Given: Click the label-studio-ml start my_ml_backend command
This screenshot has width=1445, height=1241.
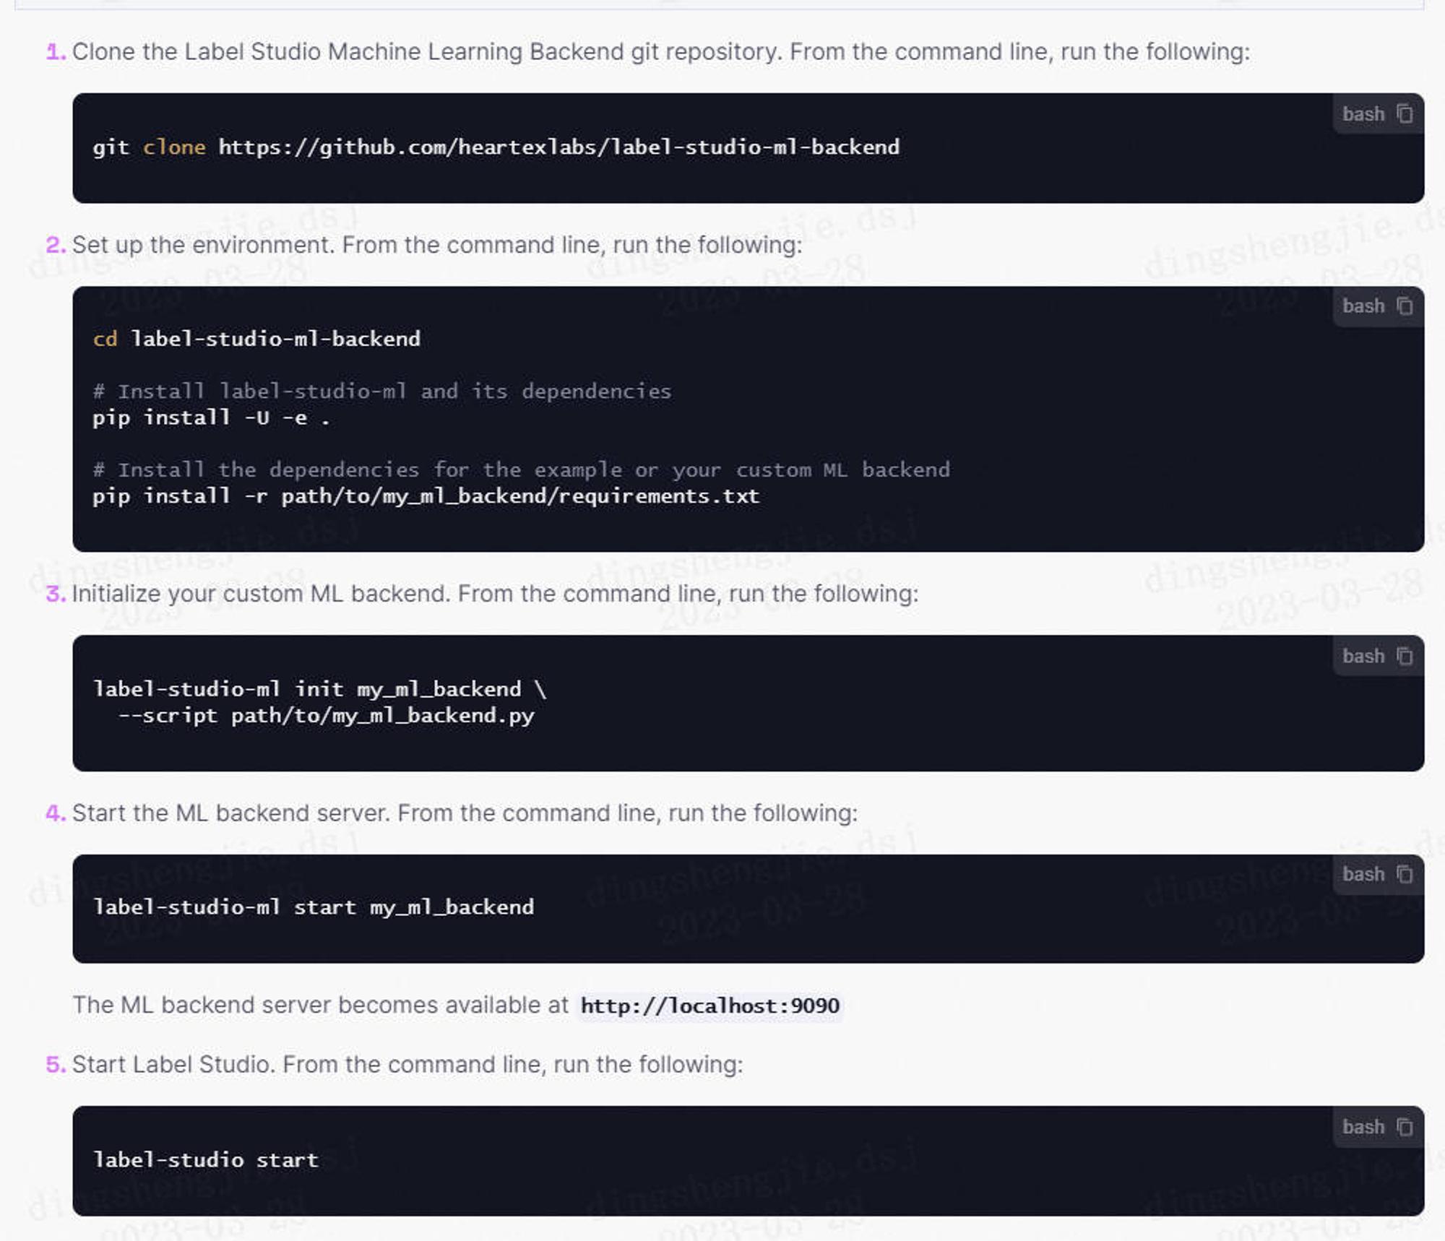Looking at the screenshot, I should coord(314,907).
